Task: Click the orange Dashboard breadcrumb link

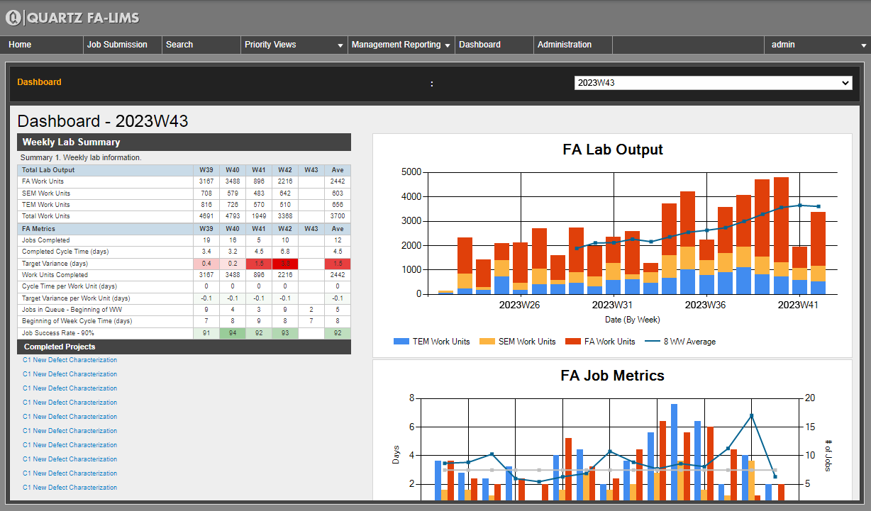Action: click(x=39, y=82)
